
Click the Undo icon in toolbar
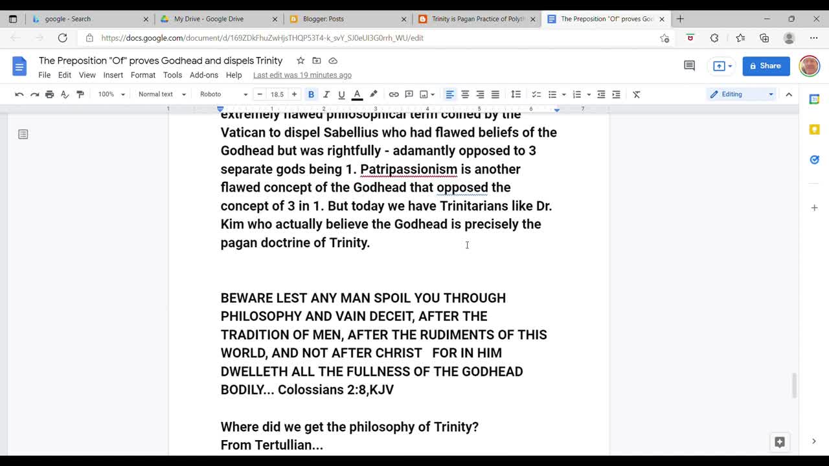tap(19, 94)
